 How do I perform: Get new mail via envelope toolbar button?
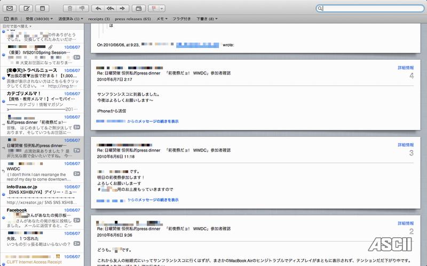point(10,9)
